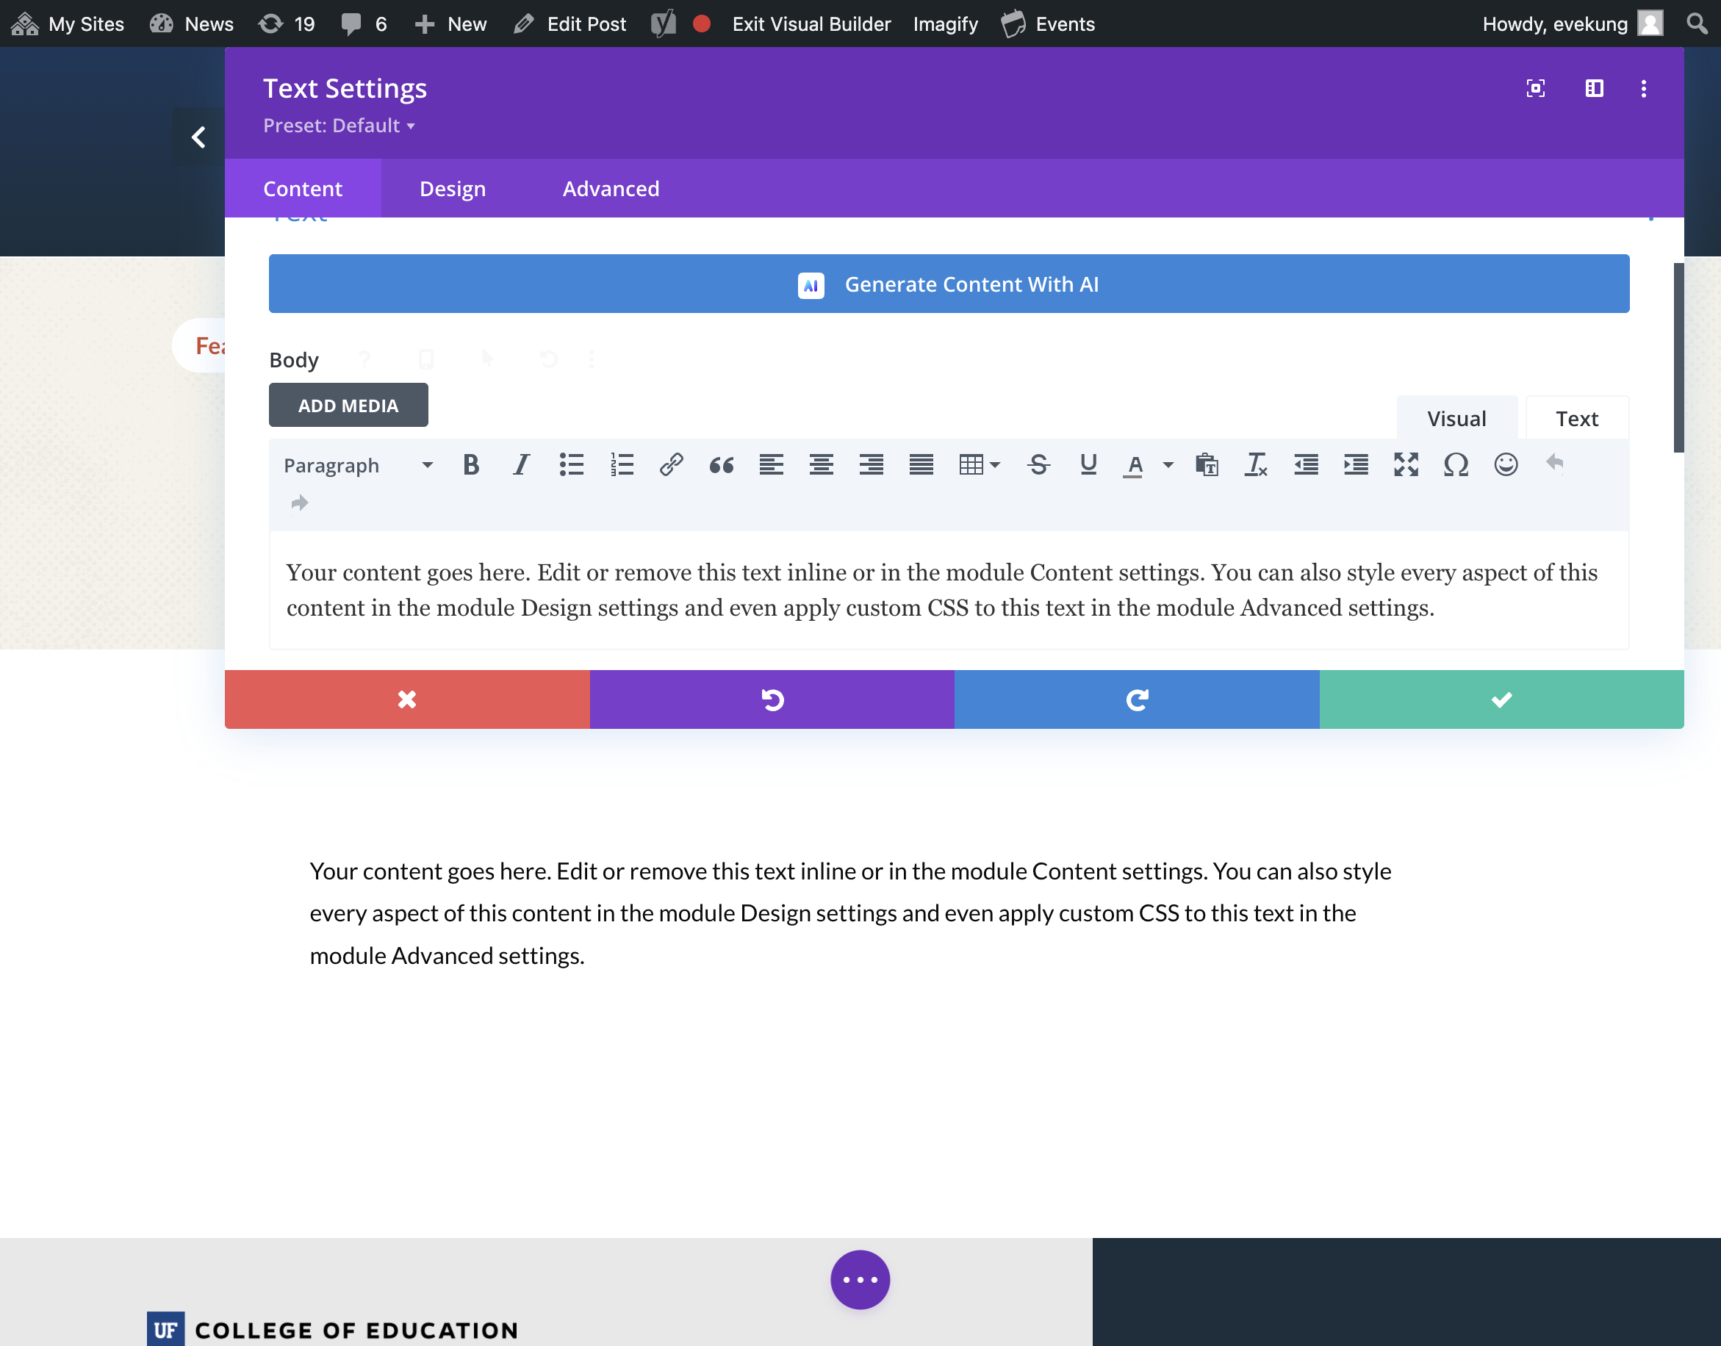Toggle fullscreen editor mode
1721x1346 pixels.
pos(1406,465)
